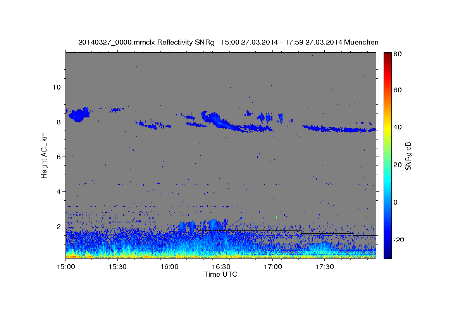
Task: Click the colorbar value label 40
Action: pos(398,127)
